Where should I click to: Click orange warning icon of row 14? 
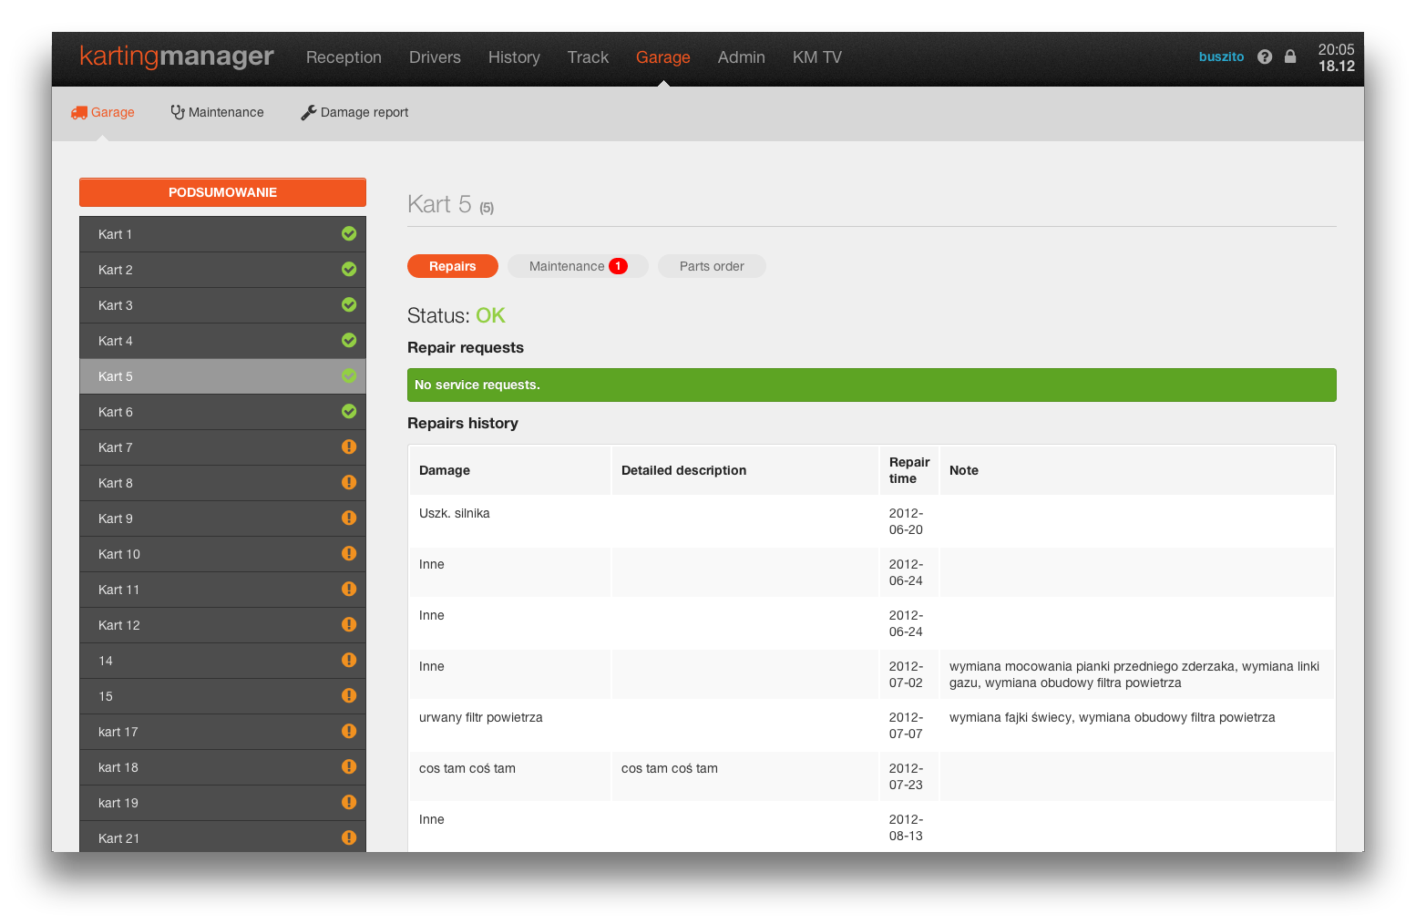point(349,660)
